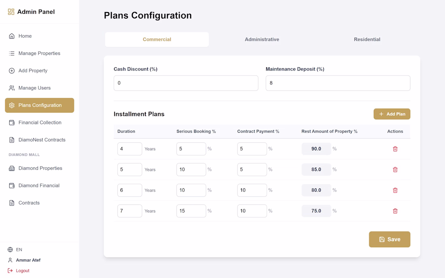Click the Add Property plus-circle icon
The height and width of the screenshot is (278, 445).
[x=12, y=71]
